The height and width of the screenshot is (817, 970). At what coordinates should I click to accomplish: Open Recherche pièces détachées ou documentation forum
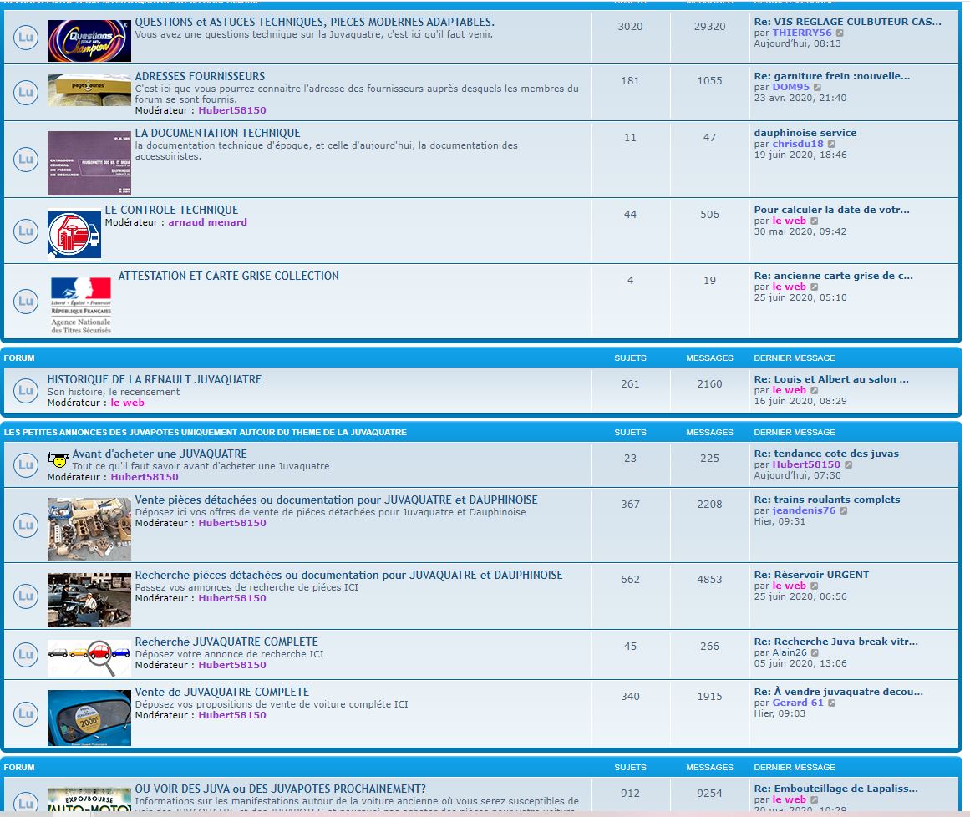pyautogui.click(x=349, y=576)
